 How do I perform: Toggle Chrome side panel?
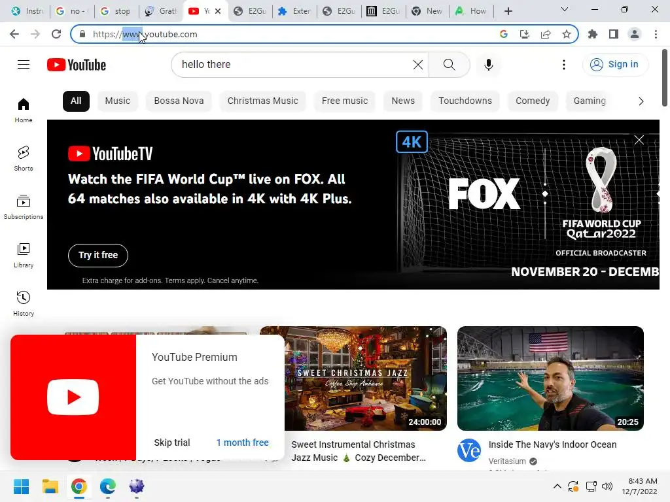click(614, 34)
